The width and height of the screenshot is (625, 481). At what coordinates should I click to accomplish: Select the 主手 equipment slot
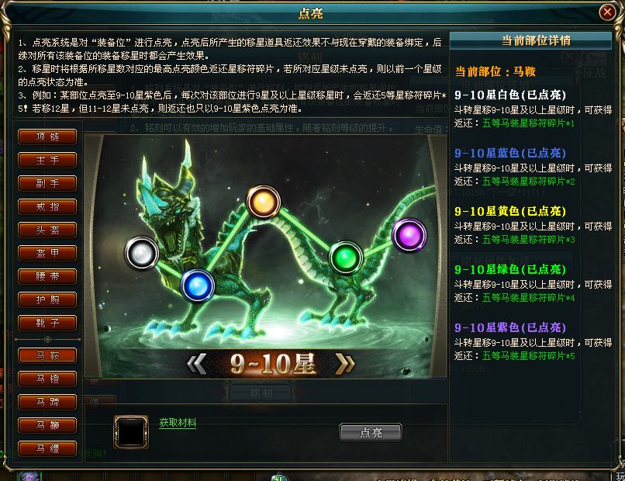pyautogui.click(x=47, y=160)
